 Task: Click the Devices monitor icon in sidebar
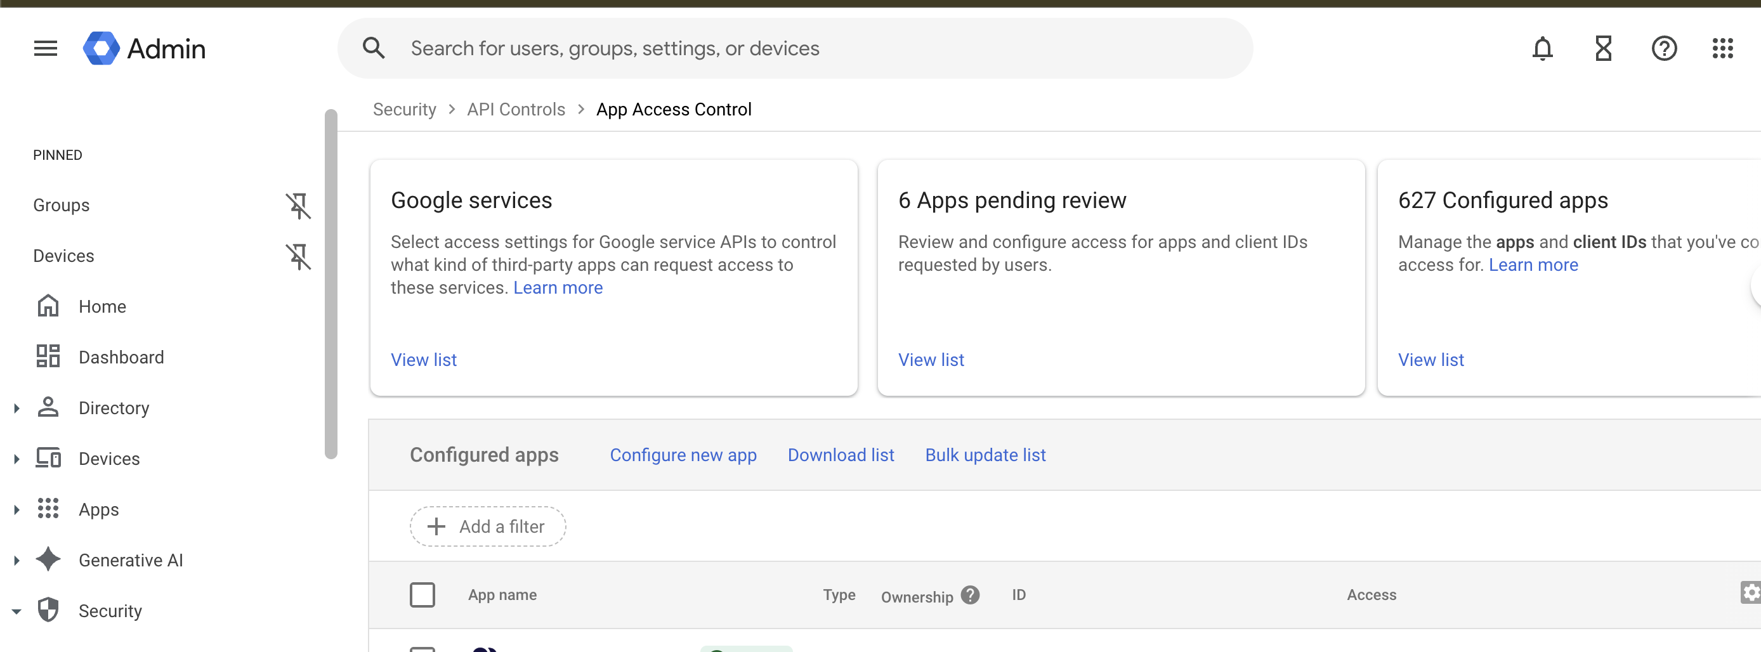click(48, 458)
